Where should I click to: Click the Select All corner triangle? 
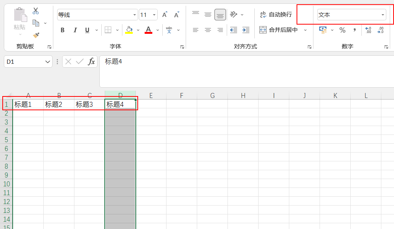[x=9, y=95]
